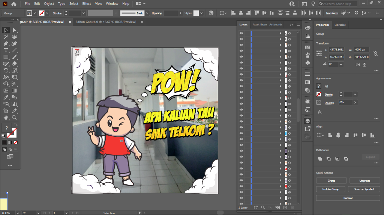This screenshot has width=384, height=215.
Task: Toggle Constrain Width and Height Proportions
Action: point(375,53)
